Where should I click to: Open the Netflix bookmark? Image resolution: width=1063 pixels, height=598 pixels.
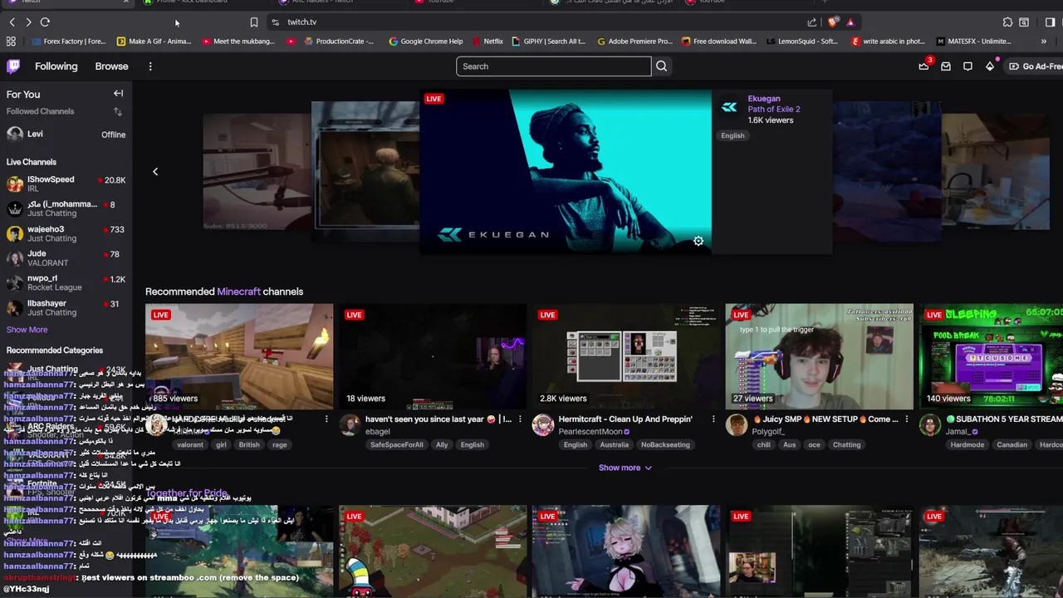pos(487,41)
